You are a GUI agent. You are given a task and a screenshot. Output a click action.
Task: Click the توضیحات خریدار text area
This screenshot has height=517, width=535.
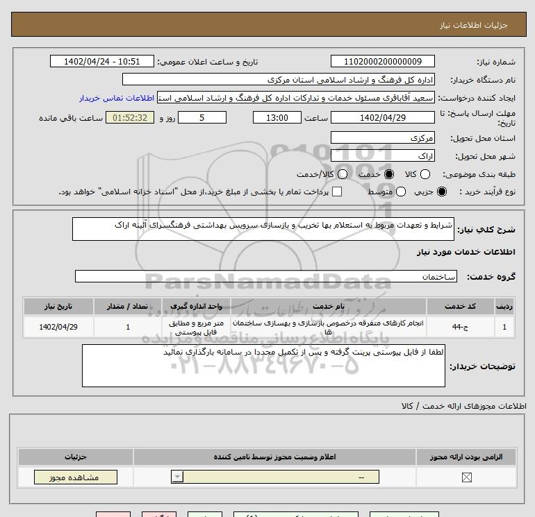point(263,366)
